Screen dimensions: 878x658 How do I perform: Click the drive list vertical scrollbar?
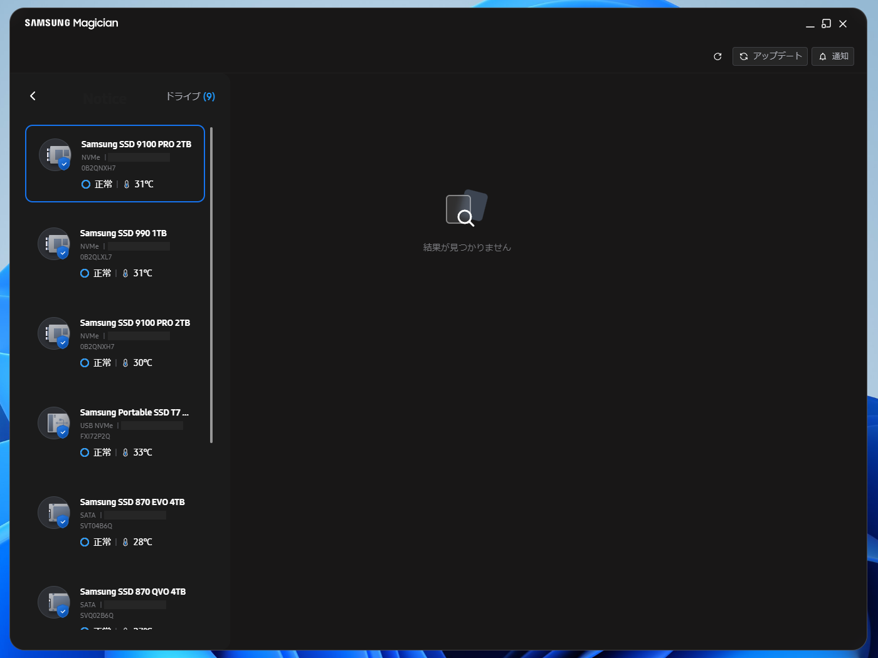tap(211, 285)
